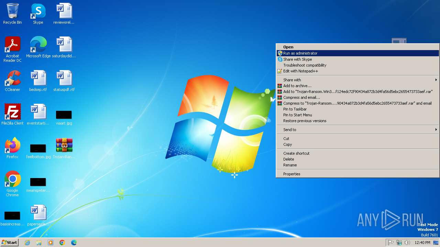This screenshot has height=247, width=440.
Task: Choose Properties in the context menu
Action: tap(357, 174)
